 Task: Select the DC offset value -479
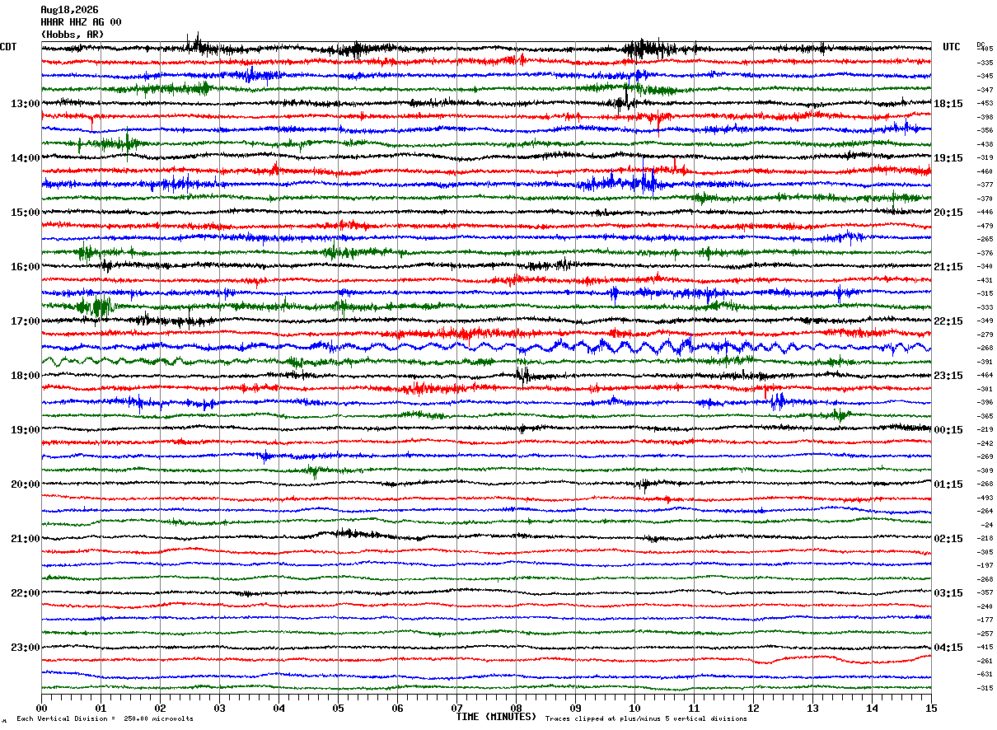(985, 227)
